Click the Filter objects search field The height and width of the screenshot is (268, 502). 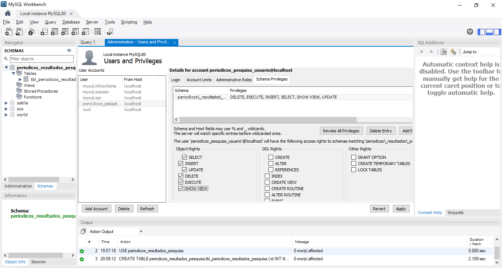pyautogui.click(x=42, y=59)
